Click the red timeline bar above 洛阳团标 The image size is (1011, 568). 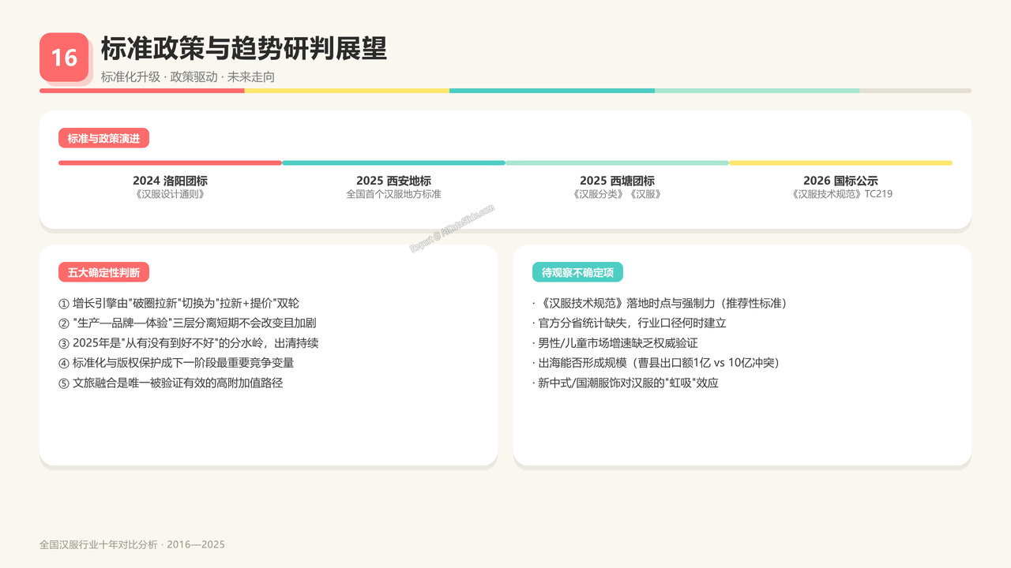170,163
